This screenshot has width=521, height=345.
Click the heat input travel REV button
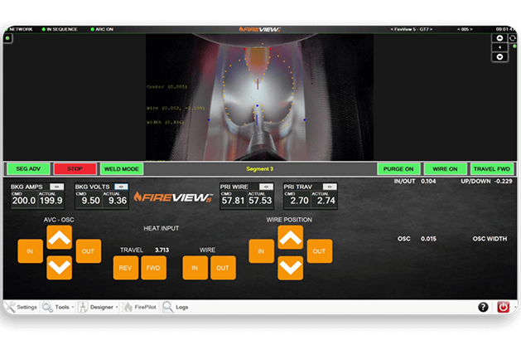[126, 268]
